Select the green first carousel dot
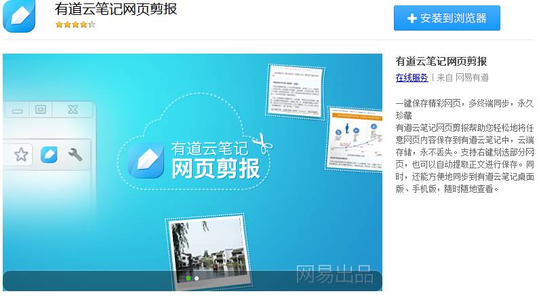Screen dimensions: 541x300 point(188,278)
